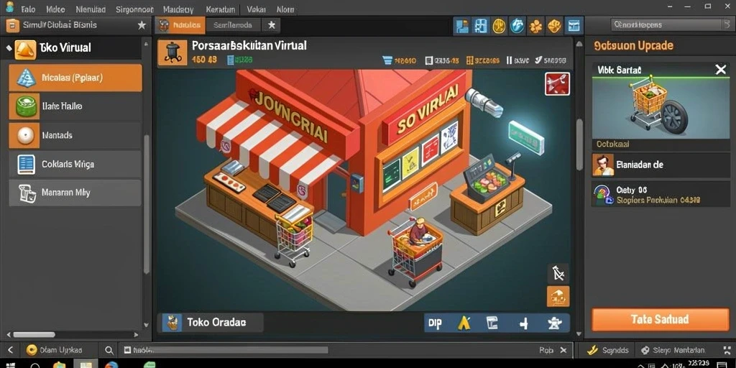Screen dimensions: 736x368
Task: Click the sidebar scroll-up arrow
Action: (x=146, y=42)
